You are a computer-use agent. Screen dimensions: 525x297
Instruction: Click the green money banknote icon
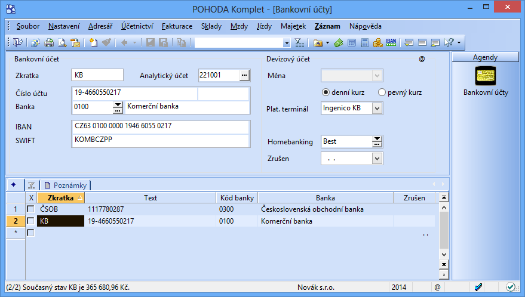(339, 43)
